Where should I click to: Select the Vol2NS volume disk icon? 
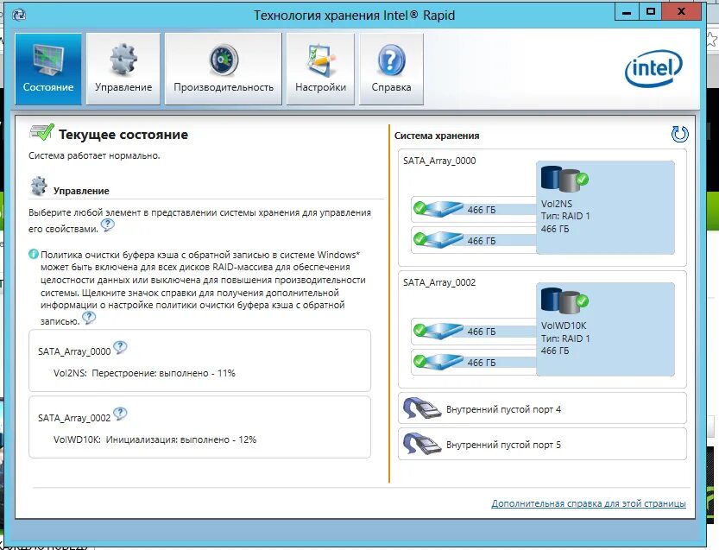point(564,179)
